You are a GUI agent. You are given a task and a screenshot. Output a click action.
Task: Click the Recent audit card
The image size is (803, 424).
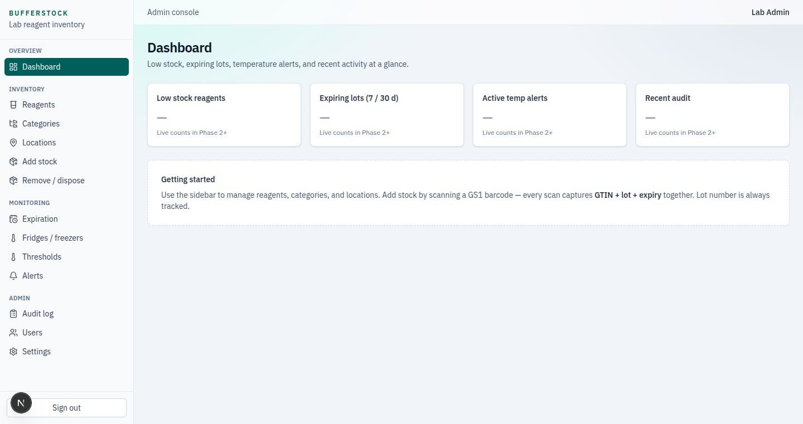(713, 115)
